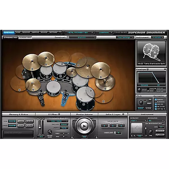Viewport: 169px width, 169px height.
Task: Click the Memory Clear button
Action: 21,126
